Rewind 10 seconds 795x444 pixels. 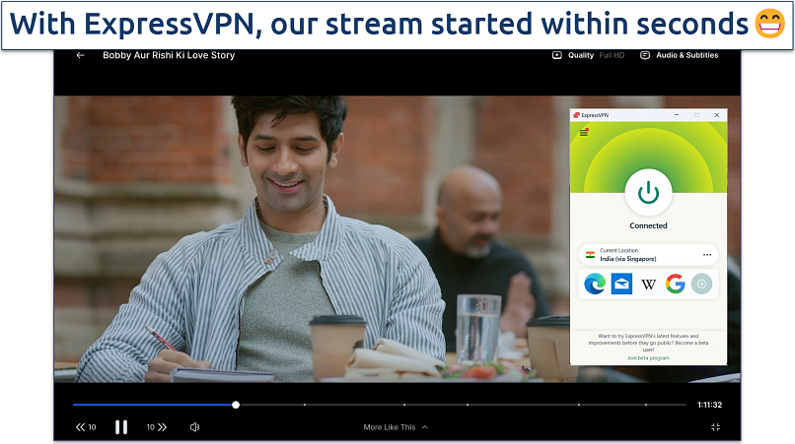click(86, 427)
